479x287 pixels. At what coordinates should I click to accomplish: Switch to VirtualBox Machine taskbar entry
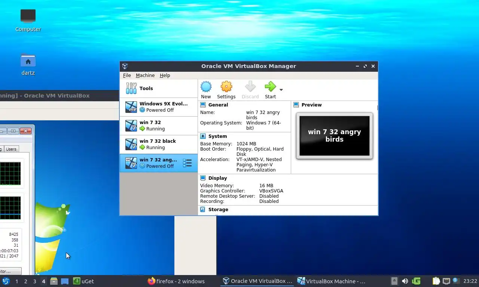332,281
